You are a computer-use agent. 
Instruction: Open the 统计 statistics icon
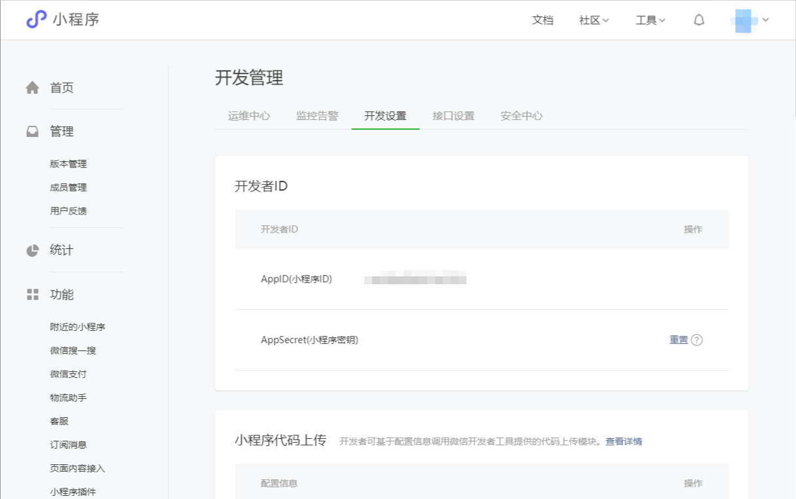(x=32, y=250)
